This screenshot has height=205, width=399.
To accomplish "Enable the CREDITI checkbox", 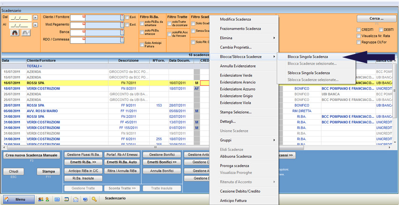I will 359,30.
